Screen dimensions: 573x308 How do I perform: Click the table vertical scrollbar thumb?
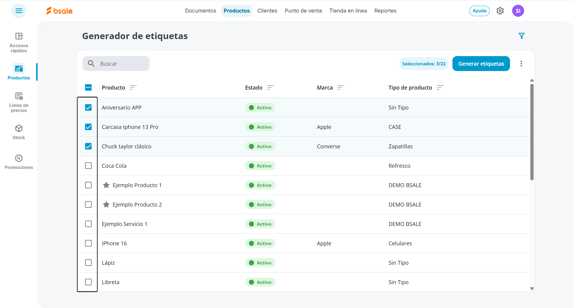click(532, 132)
